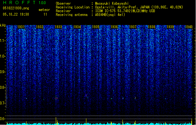Click the meteor count value 11
Viewport: 196px width, 125px height.
pyautogui.click(x=45, y=14)
